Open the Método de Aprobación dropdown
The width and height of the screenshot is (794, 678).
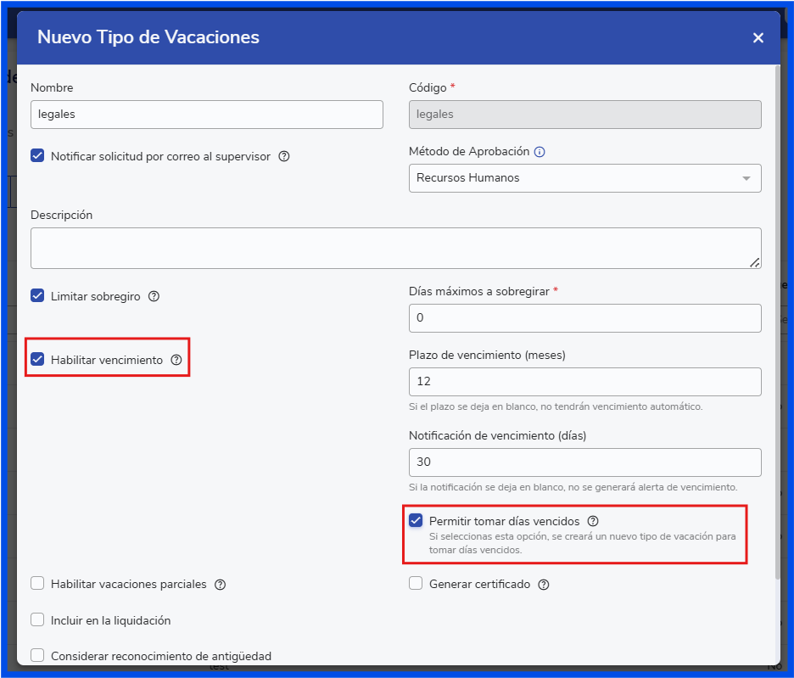(x=584, y=178)
